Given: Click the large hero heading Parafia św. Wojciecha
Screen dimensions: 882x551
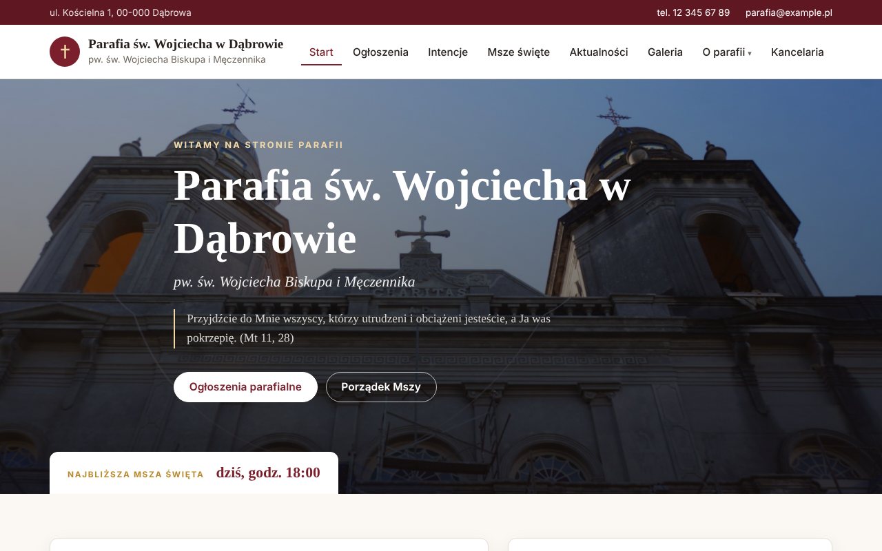Looking at the screenshot, I should click(402, 211).
